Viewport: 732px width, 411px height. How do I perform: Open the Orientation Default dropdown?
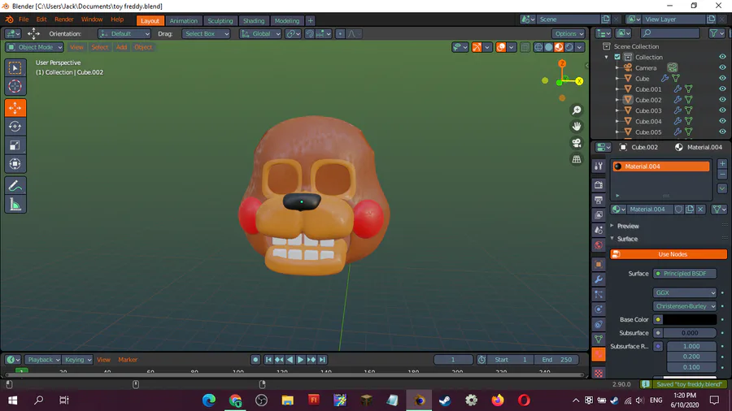pyautogui.click(x=124, y=33)
